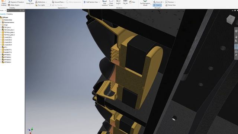
Task: Select handle077:2 component
Action: pos(7,52)
